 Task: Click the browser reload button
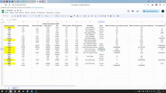pyautogui.click(x=10, y=5)
